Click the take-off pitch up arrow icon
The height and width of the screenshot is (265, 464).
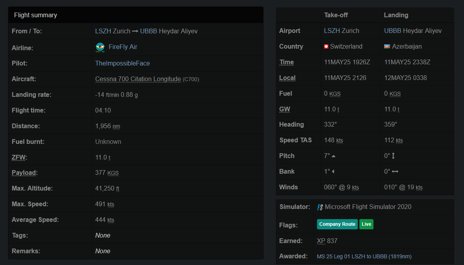pos(333,156)
